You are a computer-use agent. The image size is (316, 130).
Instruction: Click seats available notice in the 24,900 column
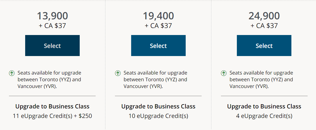tap(261, 79)
